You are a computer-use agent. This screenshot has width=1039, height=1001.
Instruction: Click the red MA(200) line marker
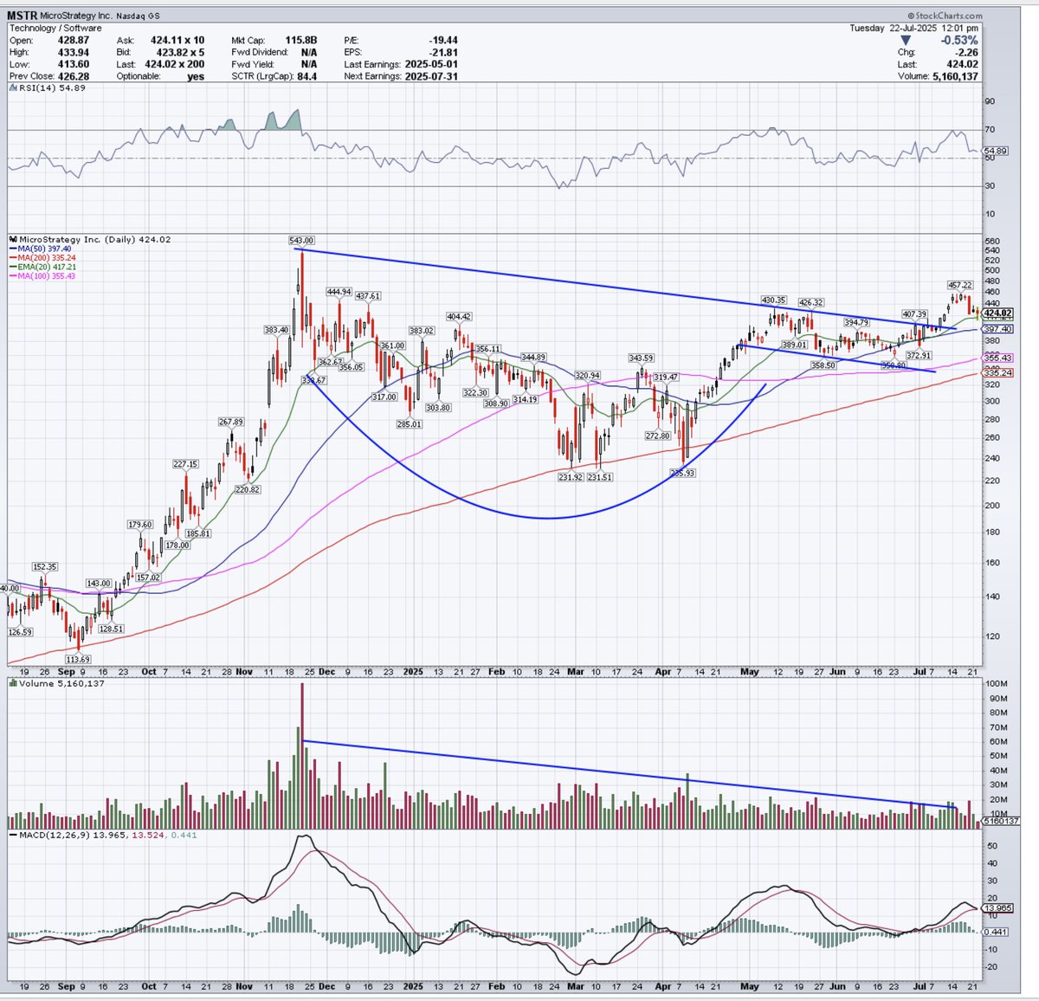(12, 258)
